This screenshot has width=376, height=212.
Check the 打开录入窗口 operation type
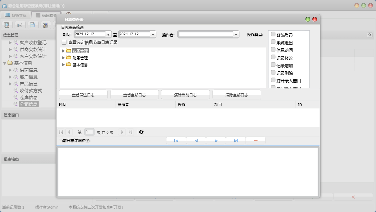coord(273,80)
